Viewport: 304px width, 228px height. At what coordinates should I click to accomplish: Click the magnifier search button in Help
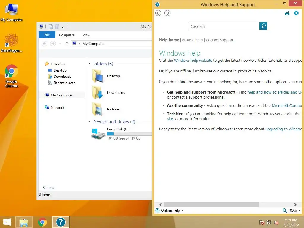(x=263, y=26)
